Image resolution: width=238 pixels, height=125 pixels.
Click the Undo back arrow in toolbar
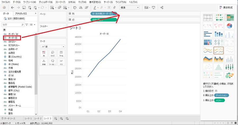pyautogui.click(x=12, y=7)
